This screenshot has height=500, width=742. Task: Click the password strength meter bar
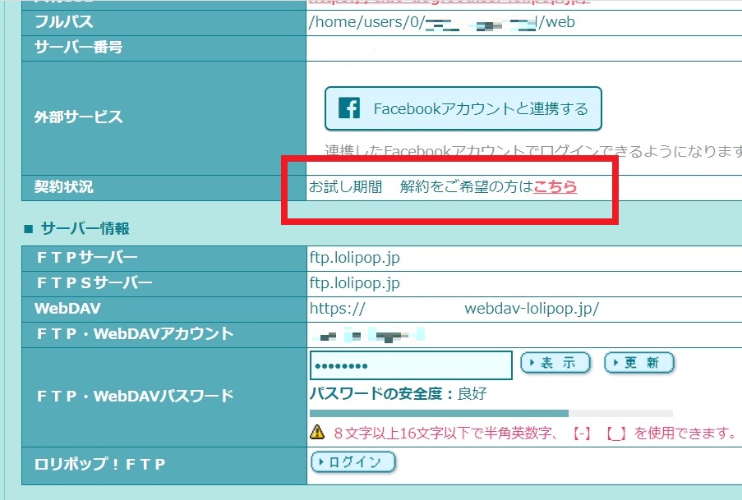tap(491, 413)
